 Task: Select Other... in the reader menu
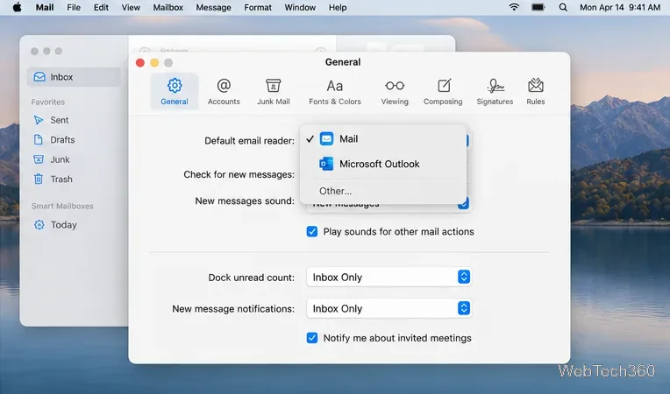pyautogui.click(x=383, y=191)
